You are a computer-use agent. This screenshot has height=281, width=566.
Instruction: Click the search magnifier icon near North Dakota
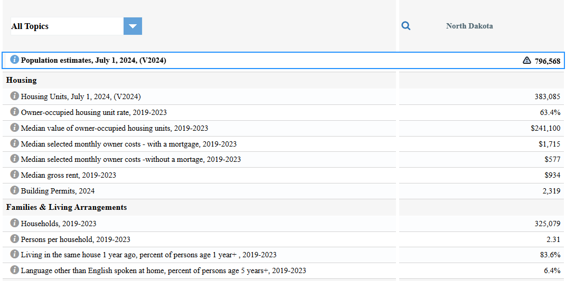click(x=405, y=26)
